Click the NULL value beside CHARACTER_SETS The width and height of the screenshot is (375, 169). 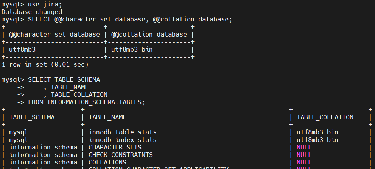304,147
